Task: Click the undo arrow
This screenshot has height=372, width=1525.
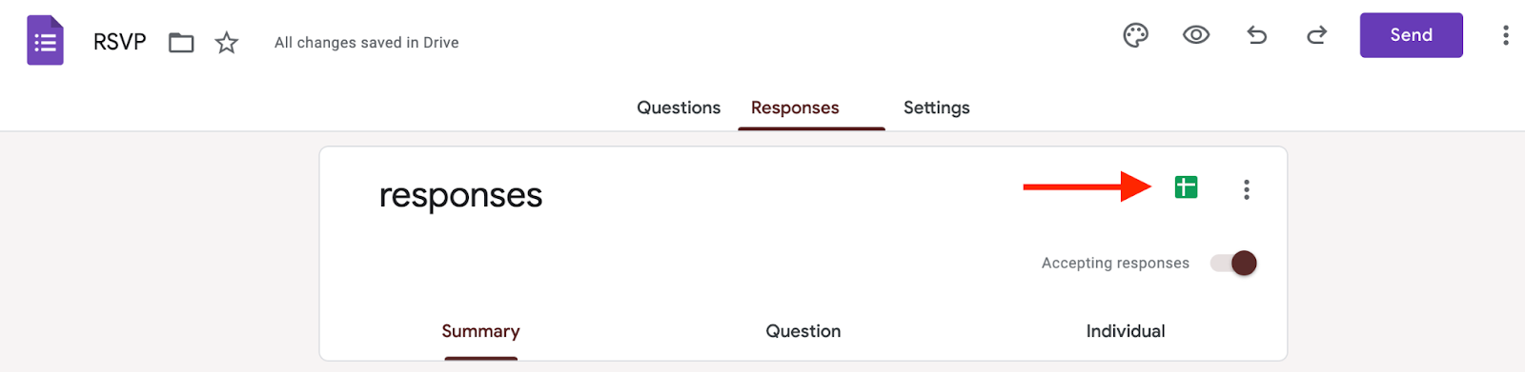Action: click(x=1256, y=36)
